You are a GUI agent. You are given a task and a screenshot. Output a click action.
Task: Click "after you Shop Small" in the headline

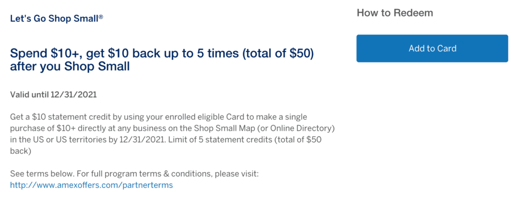coord(70,66)
